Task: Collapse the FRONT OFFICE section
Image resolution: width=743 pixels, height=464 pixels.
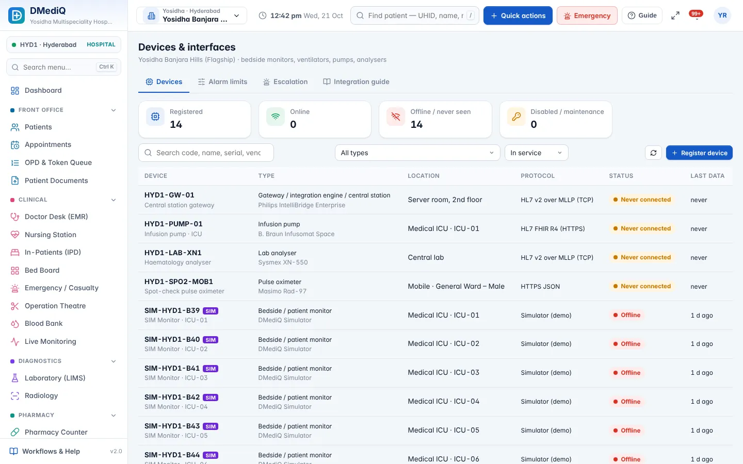Action: pyautogui.click(x=114, y=110)
